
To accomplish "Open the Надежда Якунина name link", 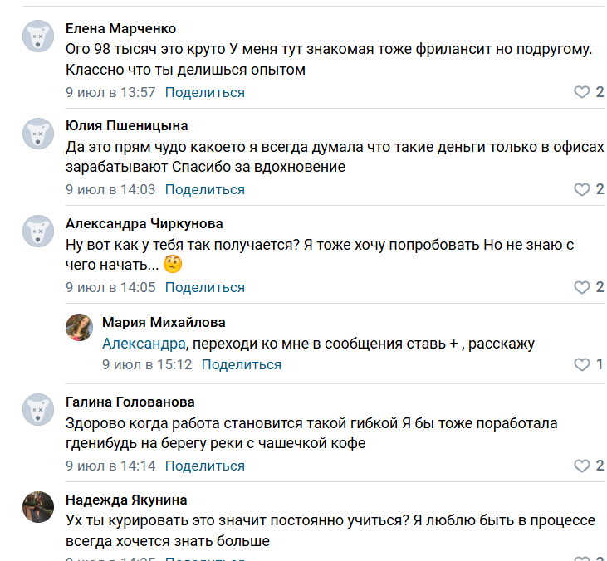I will 126,500.
